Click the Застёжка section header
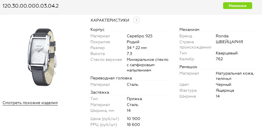This screenshot has height=134, width=262. (100, 92)
